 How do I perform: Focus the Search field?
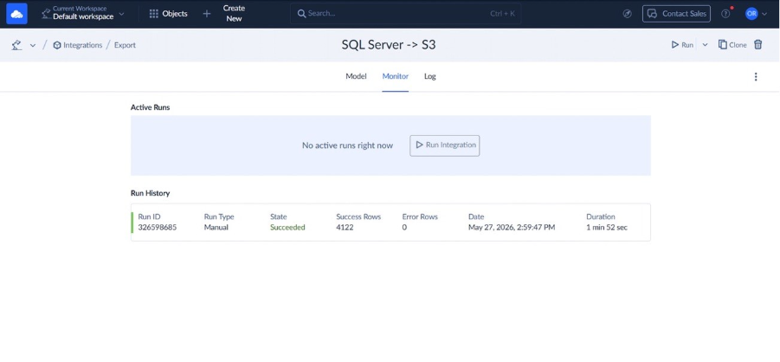(x=405, y=14)
